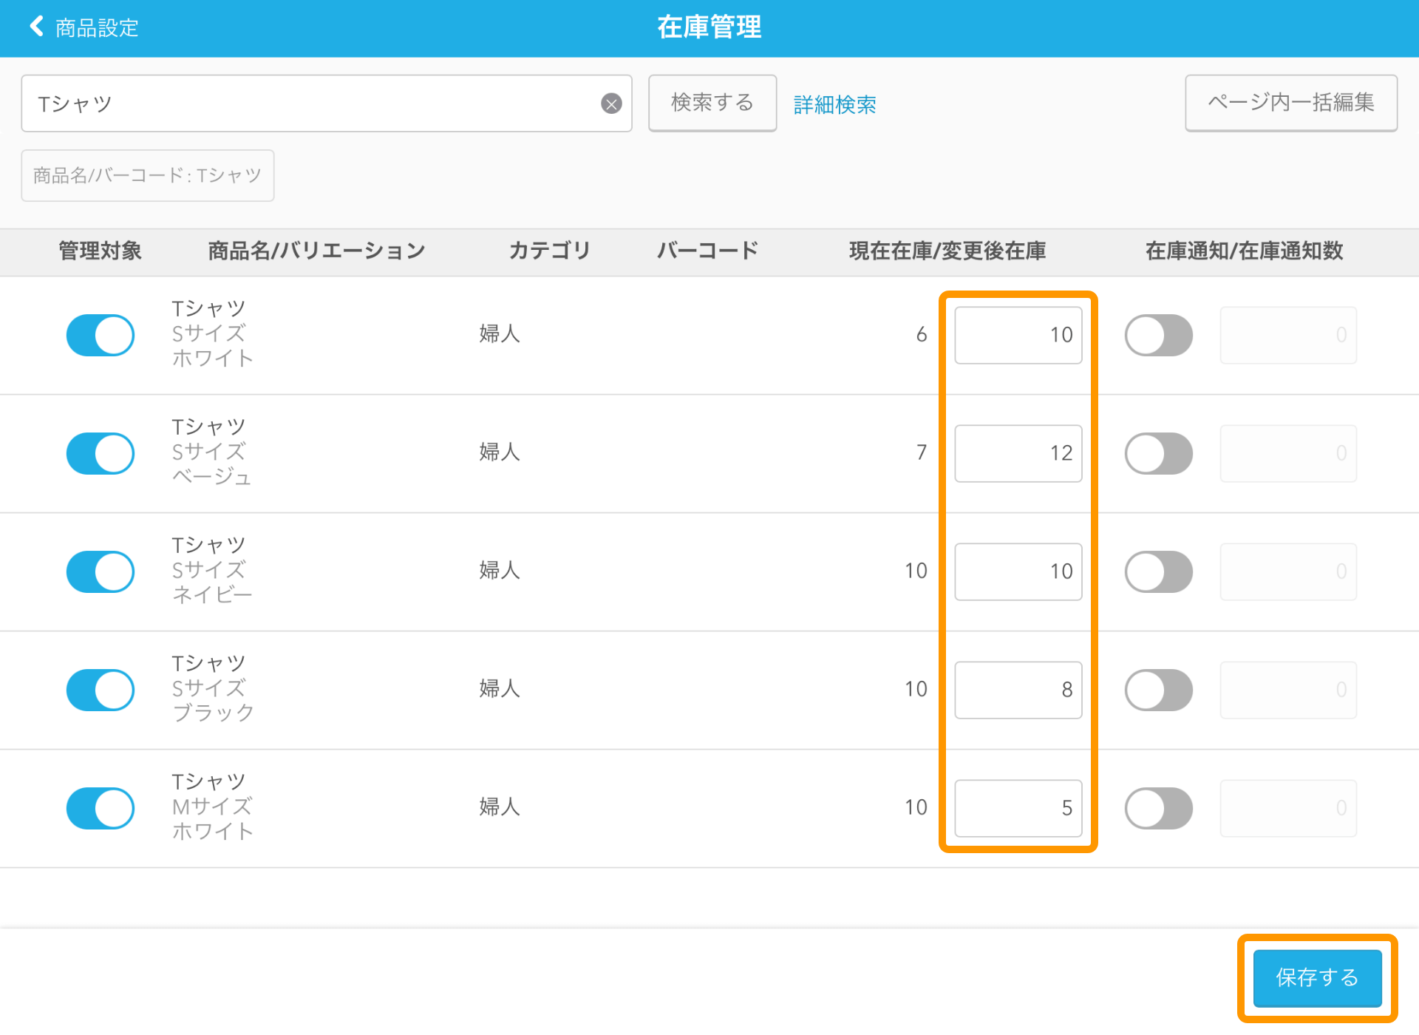Select Tシャツ Sサイズ ネイビー product name
The height and width of the screenshot is (1035, 1419).
(212, 570)
